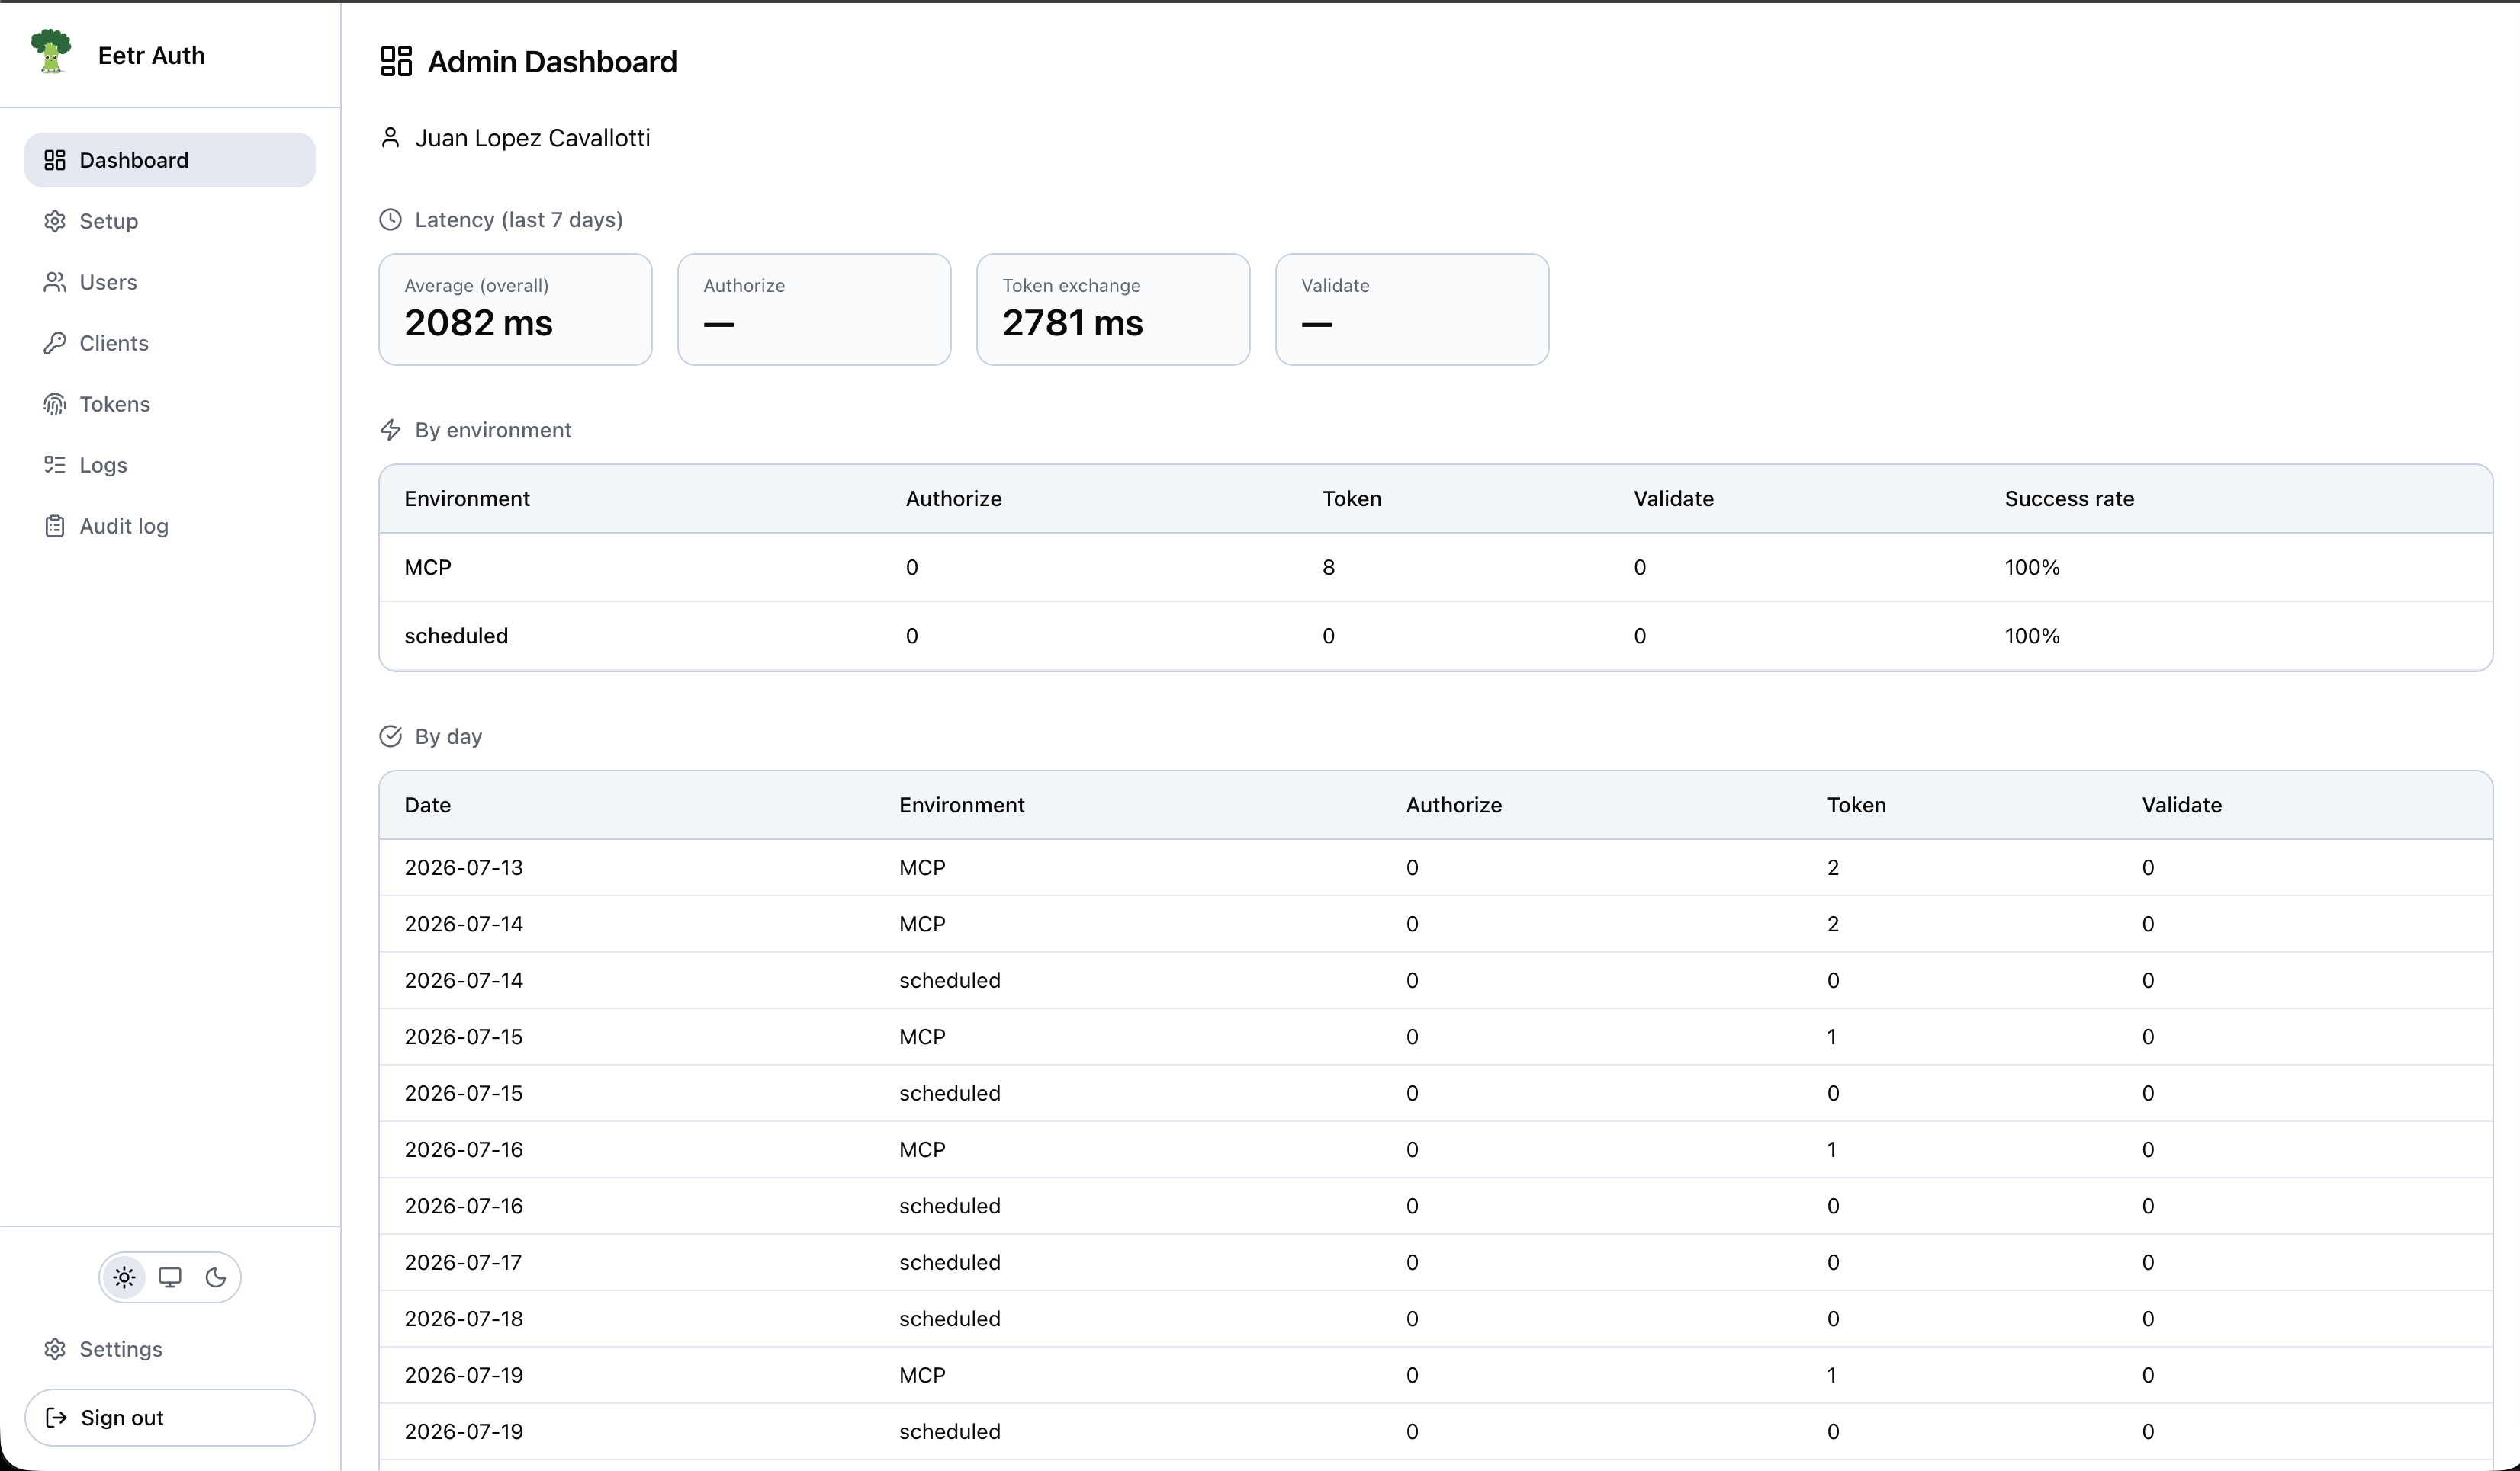Viewport: 2520px width, 1471px height.
Task: Click the Eetr Auth broccoli logo
Action: point(51,52)
